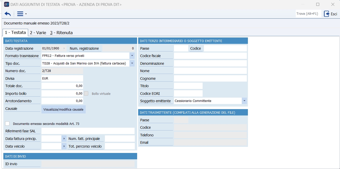Open the Data fattura princip. date picker arrow
This screenshot has height=169, width=340.
tap(64, 139)
